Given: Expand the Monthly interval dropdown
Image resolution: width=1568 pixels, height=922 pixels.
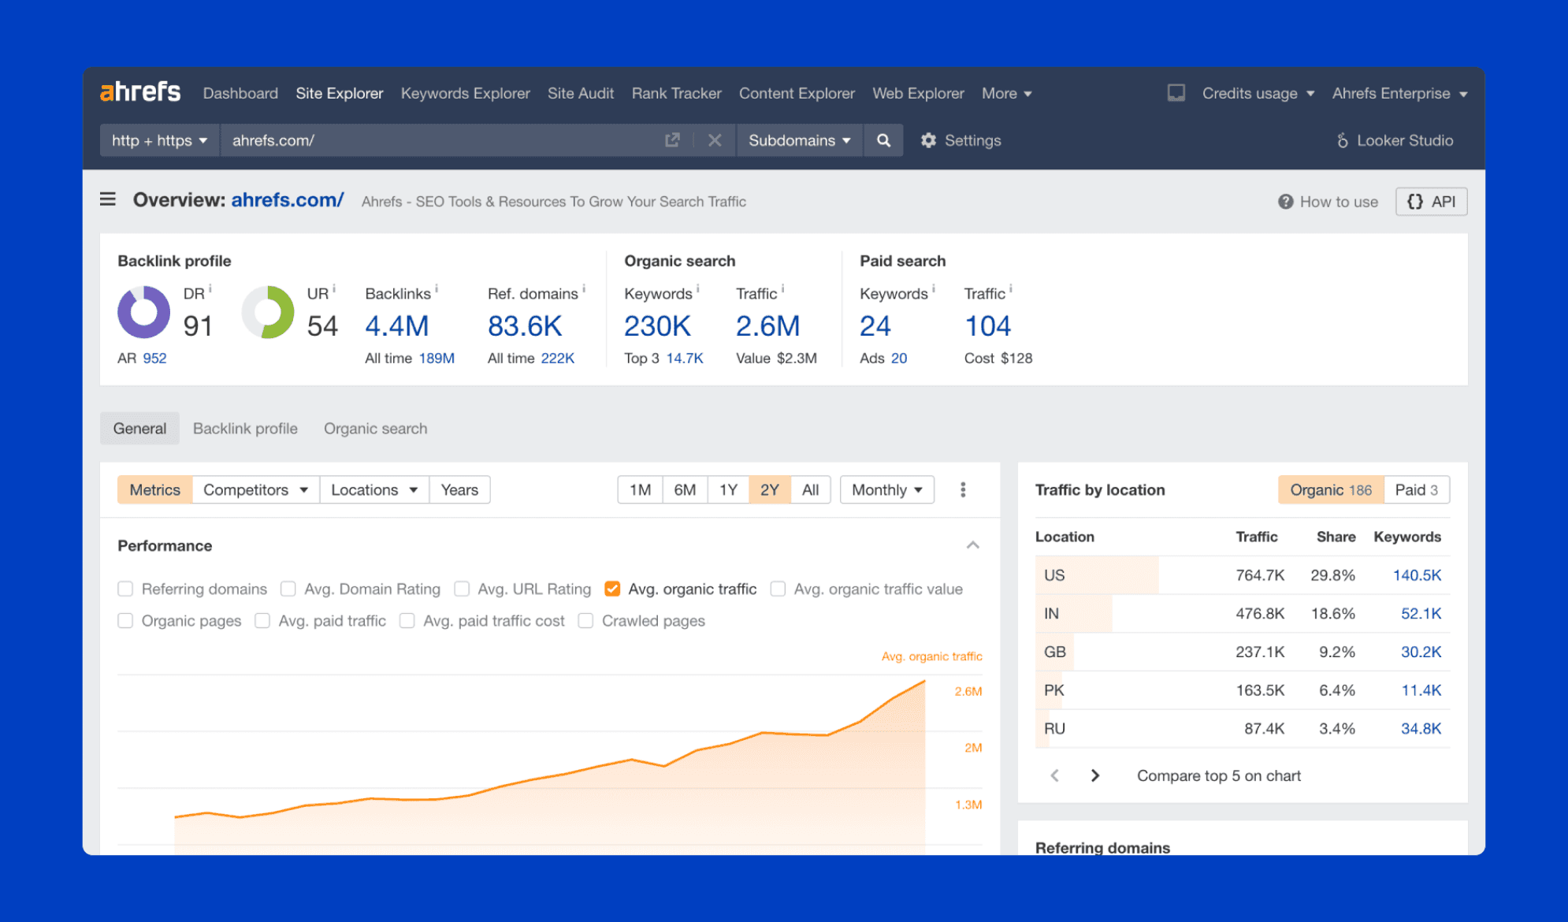Looking at the screenshot, I should pos(886,490).
